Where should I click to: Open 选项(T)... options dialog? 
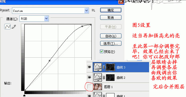click(x=111, y=43)
